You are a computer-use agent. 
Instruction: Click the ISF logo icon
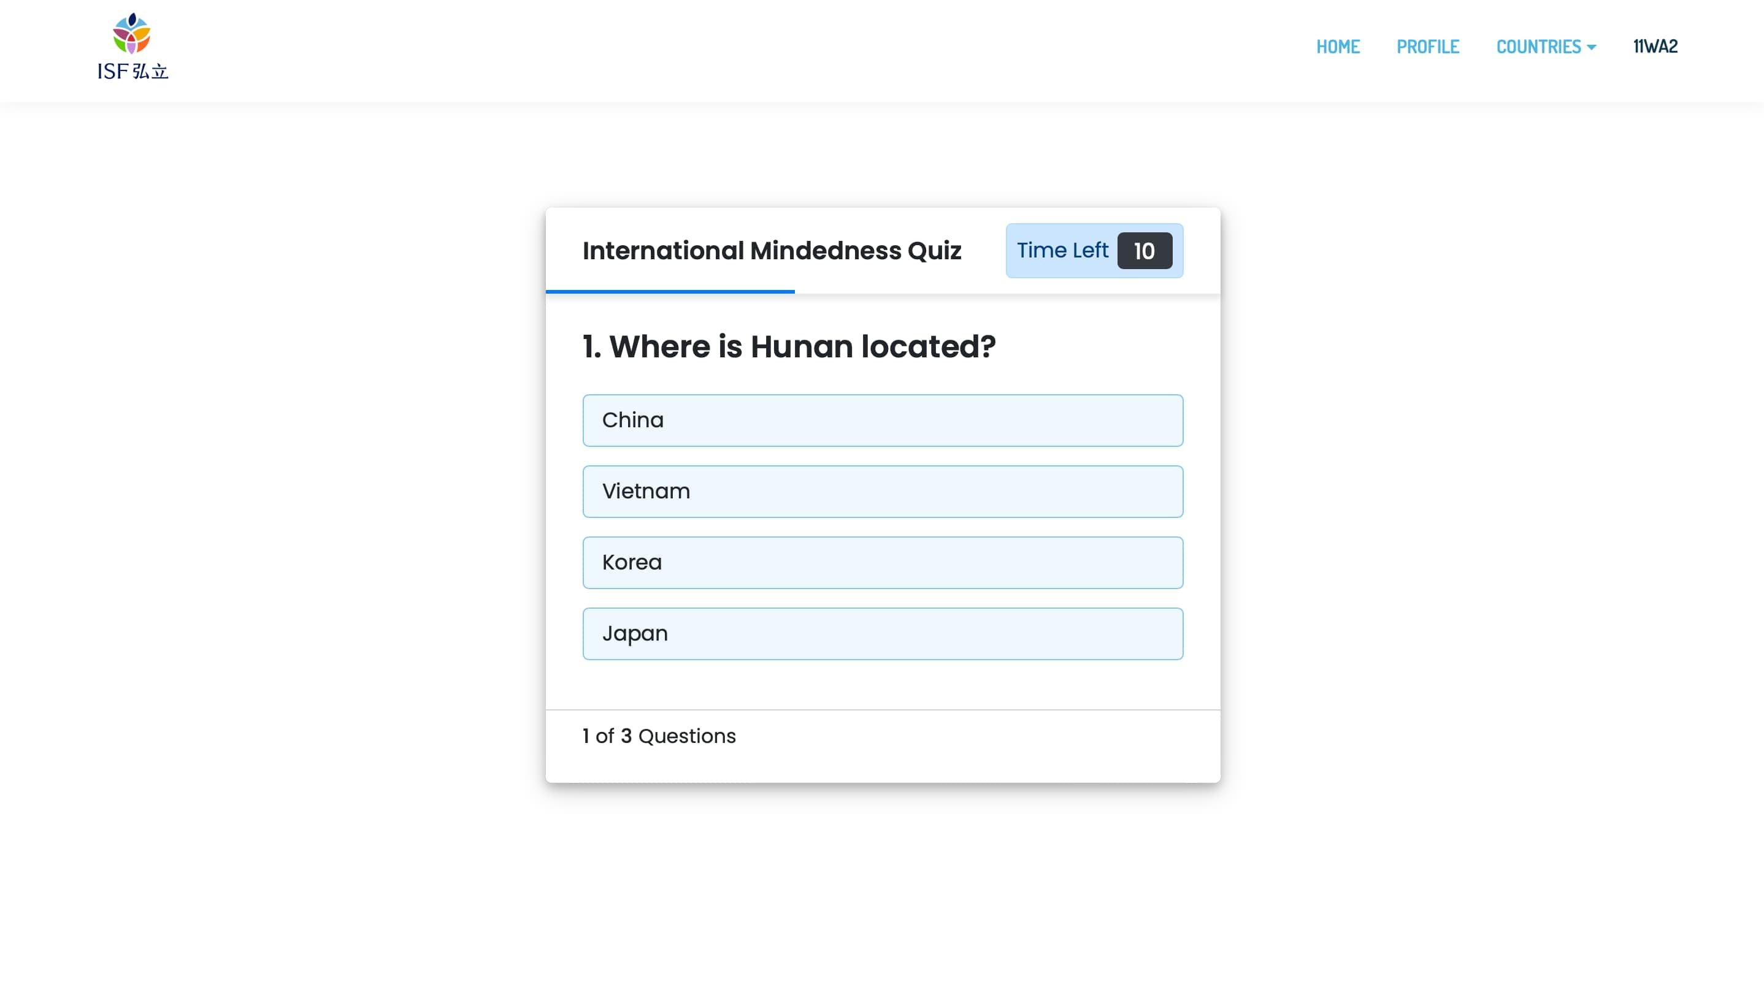click(132, 33)
